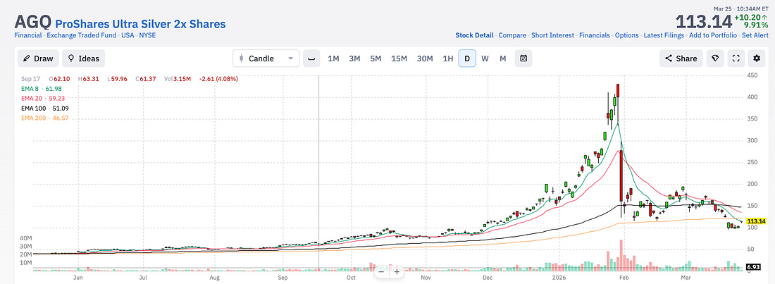
Task: Open the Latest Filings link
Action: (664, 35)
